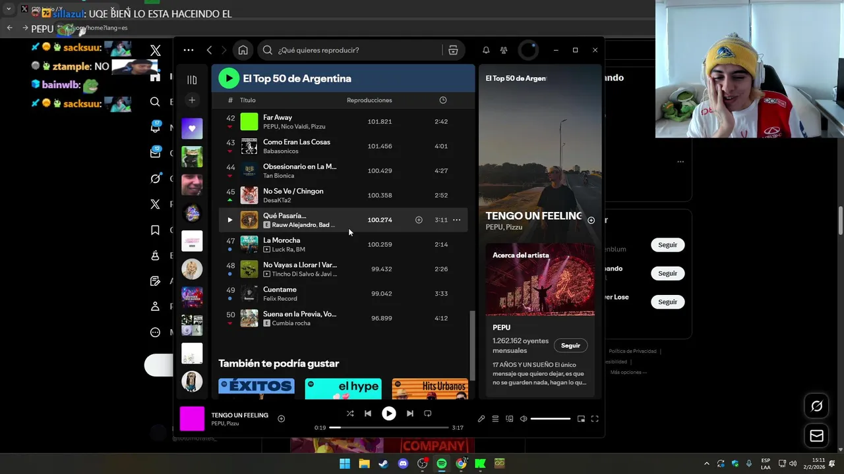Add 'Qué Pasaría...' to Liked Songs plus icon
The image size is (844, 474).
419,220
